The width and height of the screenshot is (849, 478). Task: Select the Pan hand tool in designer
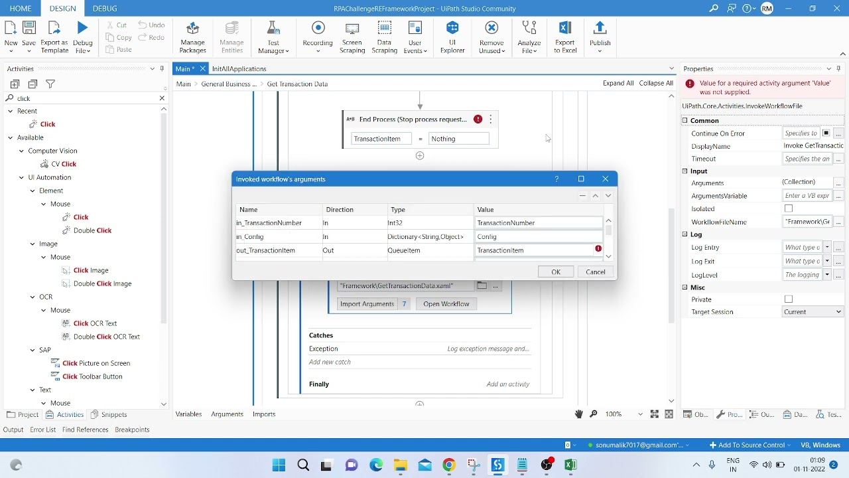click(578, 414)
